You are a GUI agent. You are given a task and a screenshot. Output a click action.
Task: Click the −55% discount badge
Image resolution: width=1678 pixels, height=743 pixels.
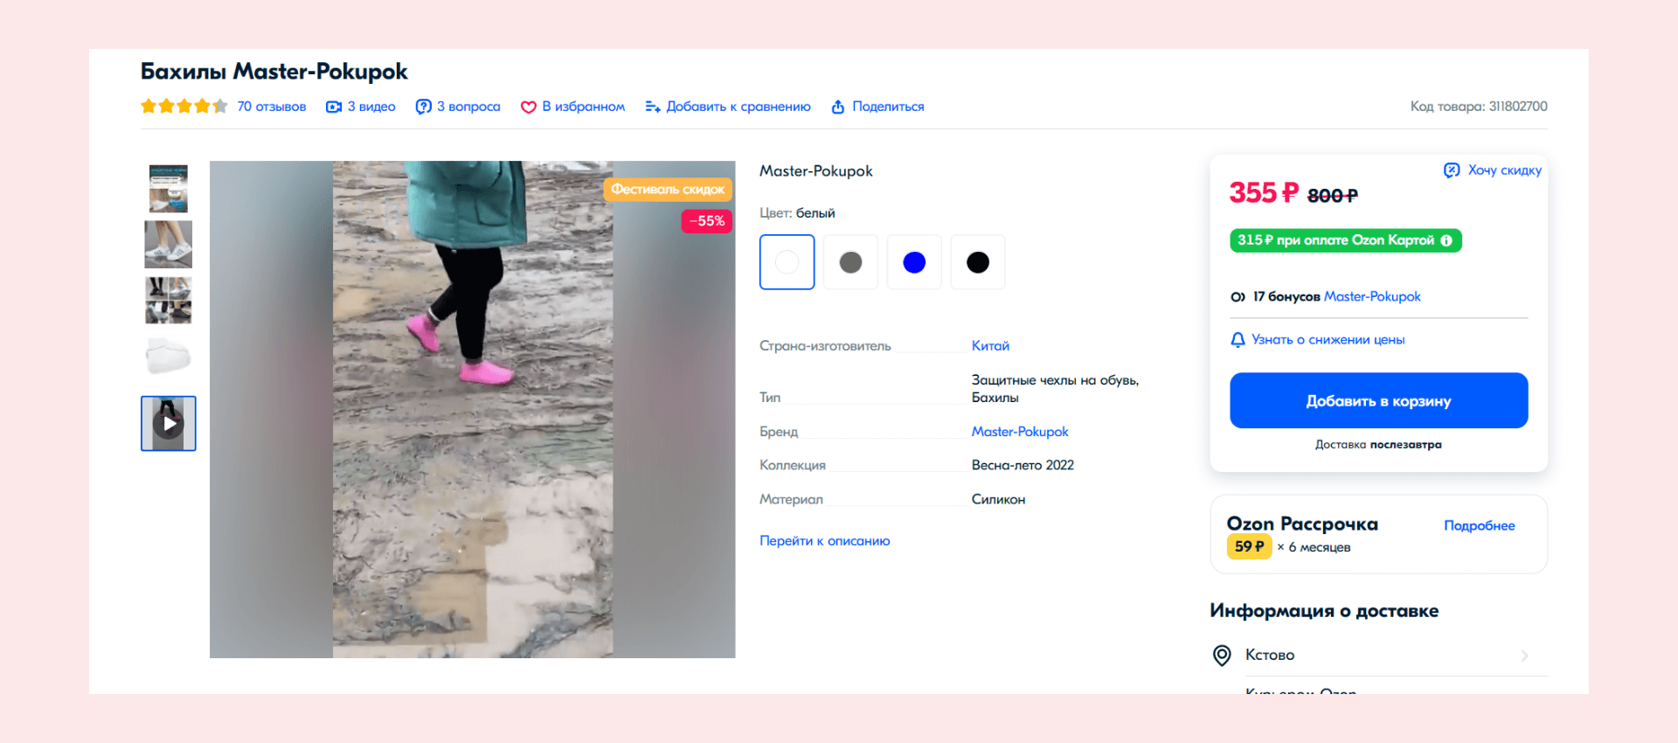707,221
